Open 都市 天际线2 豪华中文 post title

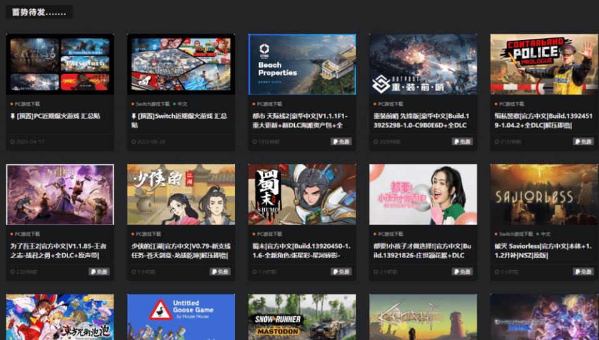tap(300, 121)
